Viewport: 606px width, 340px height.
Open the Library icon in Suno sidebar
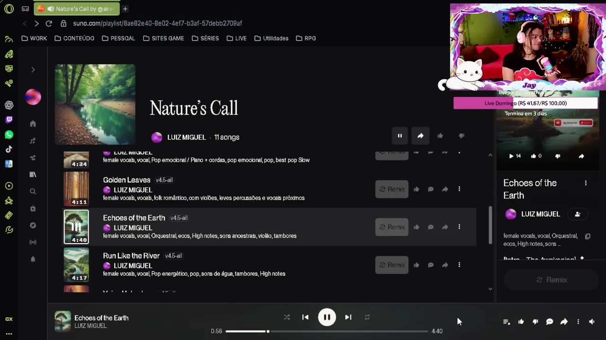coord(33,175)
